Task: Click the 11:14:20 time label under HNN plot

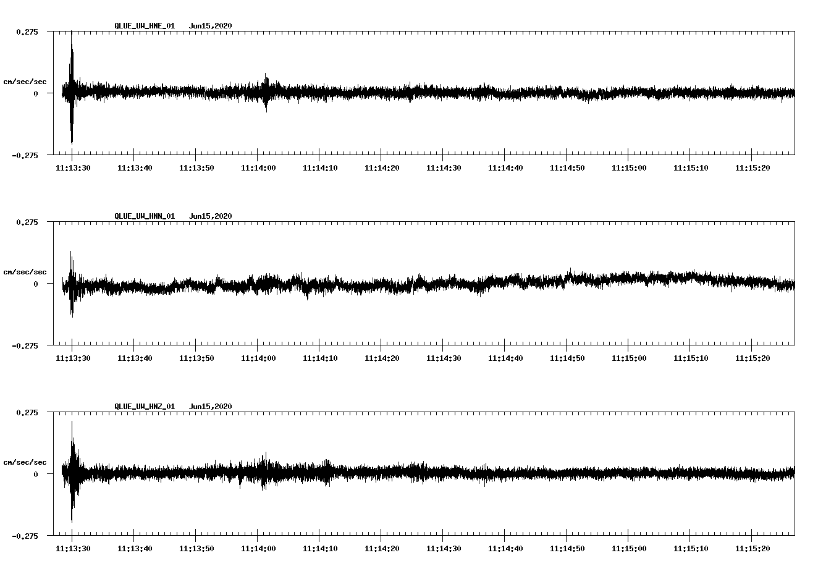Action: click(382, 358)
